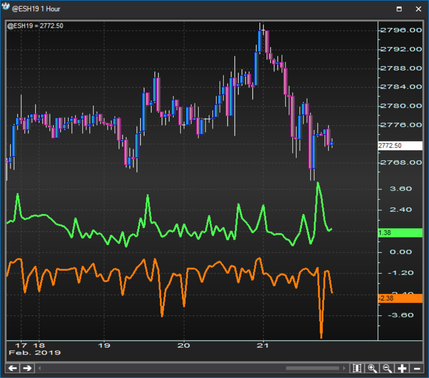Click the scrollbar left arrow
Image resolution: width=429 pixels, height=378 pixels.
(39, 368)
